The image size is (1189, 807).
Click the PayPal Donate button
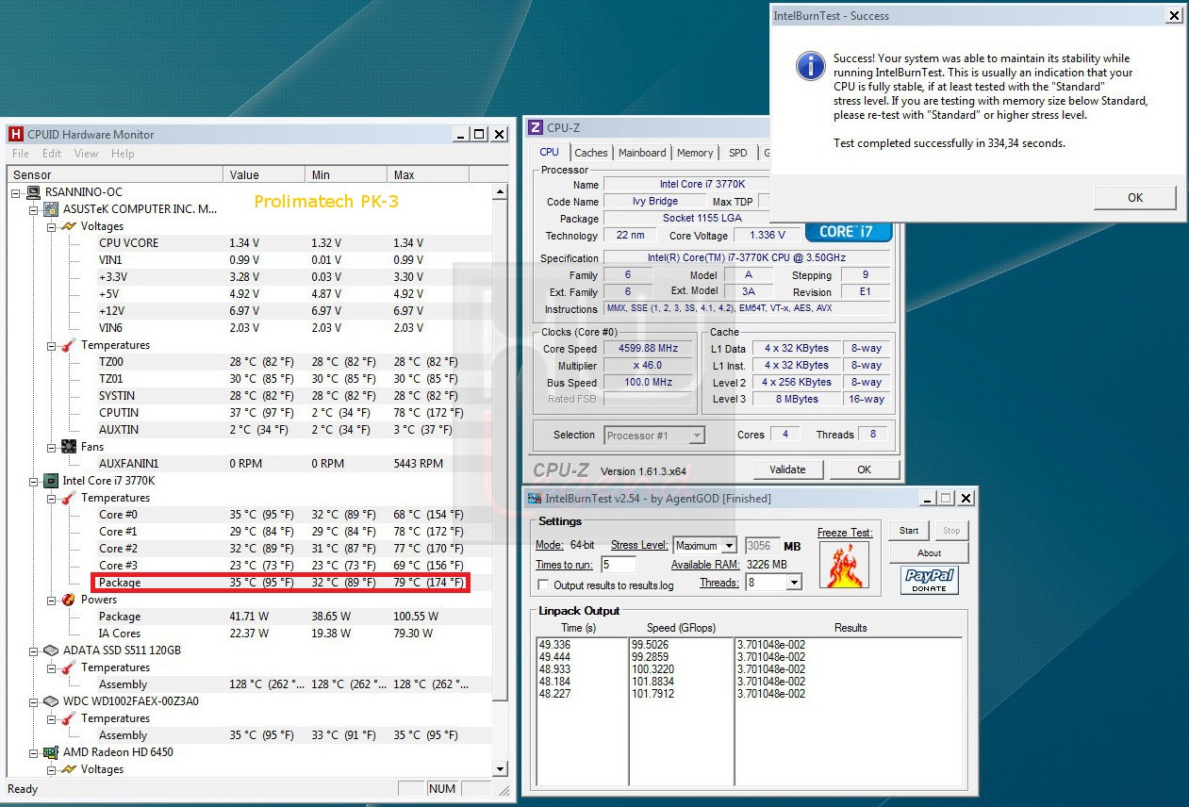tap(930, 581)
